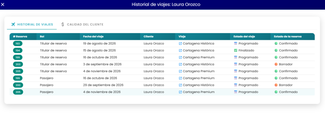
Task: Click the green Finalizado checkmark icon
Action: pos(235,50)
